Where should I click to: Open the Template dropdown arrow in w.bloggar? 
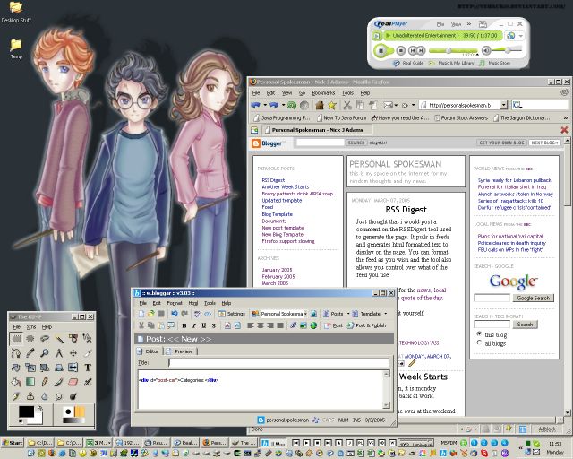coord(386,314)
